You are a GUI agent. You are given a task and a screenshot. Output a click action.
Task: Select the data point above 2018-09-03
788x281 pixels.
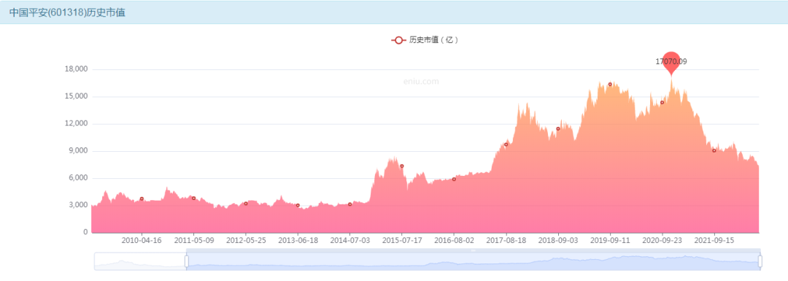pyautogui.click(x=558, y=128)
